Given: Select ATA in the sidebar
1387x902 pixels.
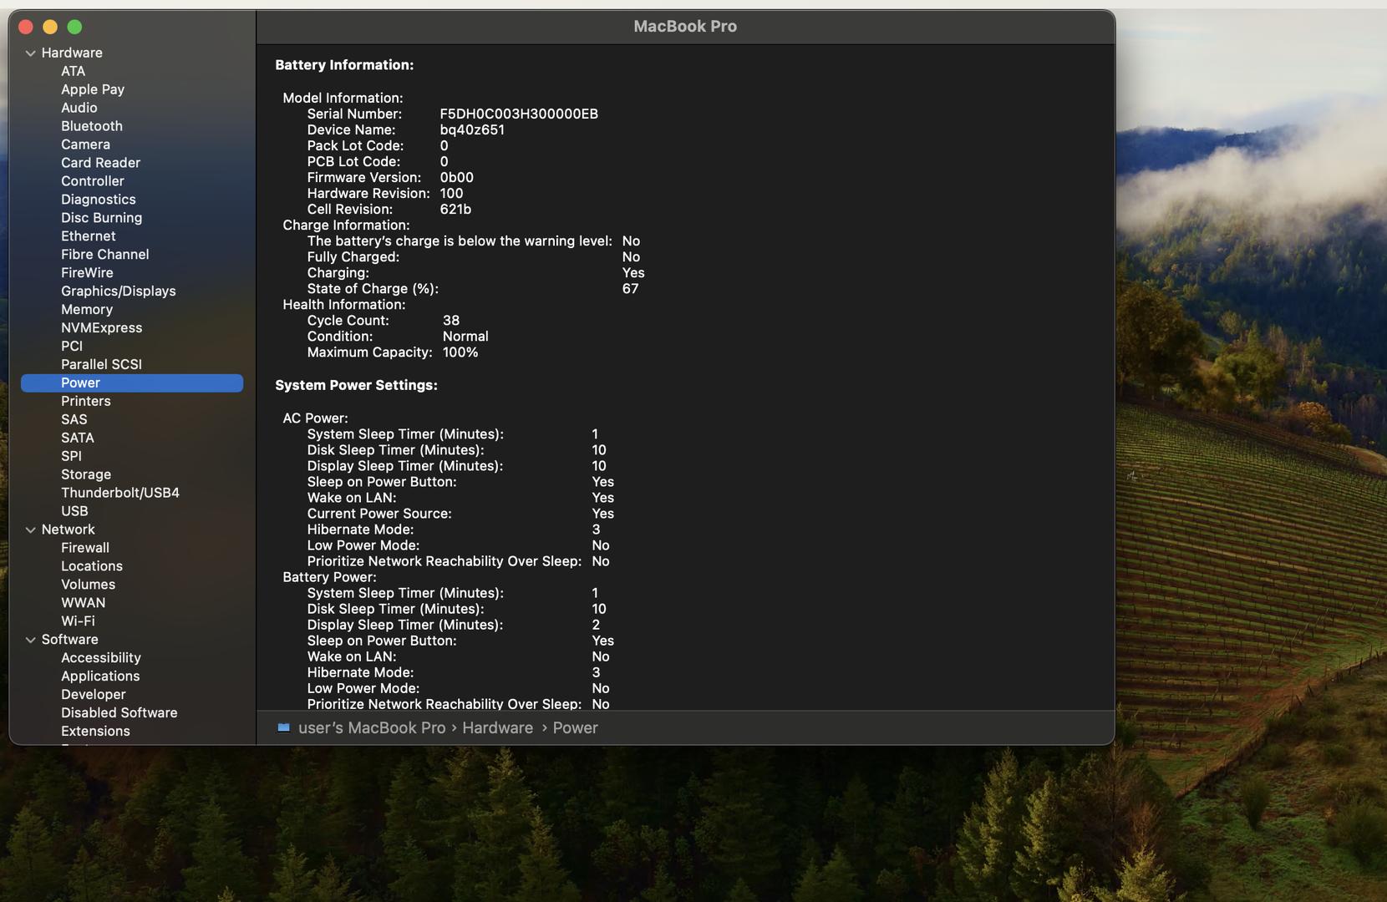Looking at the screenshot, I should coord(73,71).
